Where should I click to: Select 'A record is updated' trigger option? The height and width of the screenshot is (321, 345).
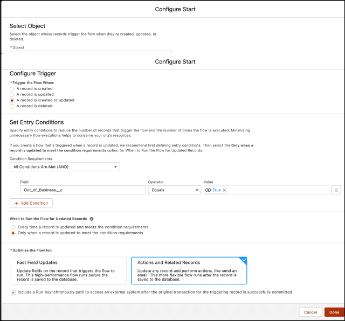click(x=12, y=94)
